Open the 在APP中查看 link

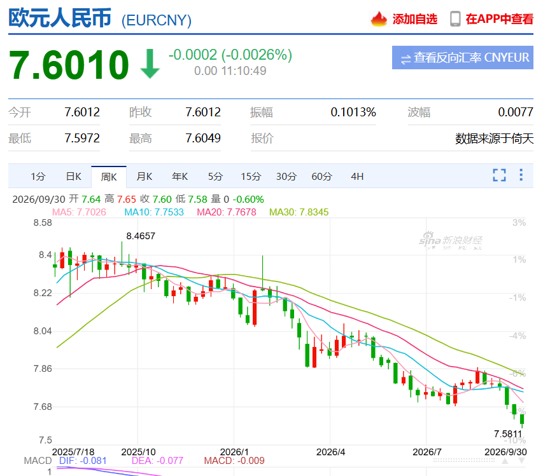(x=491, y=19)
